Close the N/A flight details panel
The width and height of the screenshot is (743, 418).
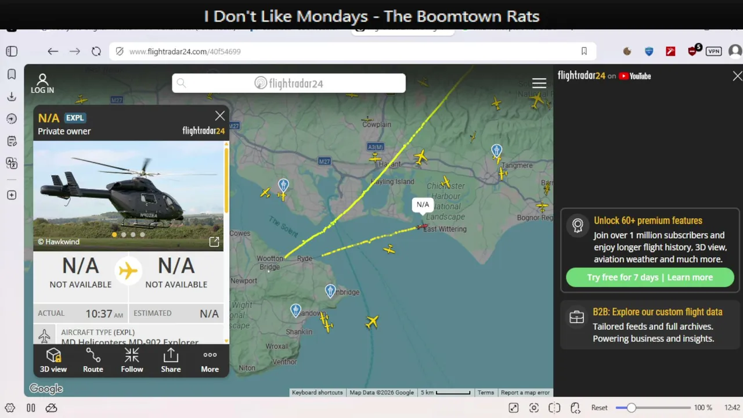coord(220,116)
